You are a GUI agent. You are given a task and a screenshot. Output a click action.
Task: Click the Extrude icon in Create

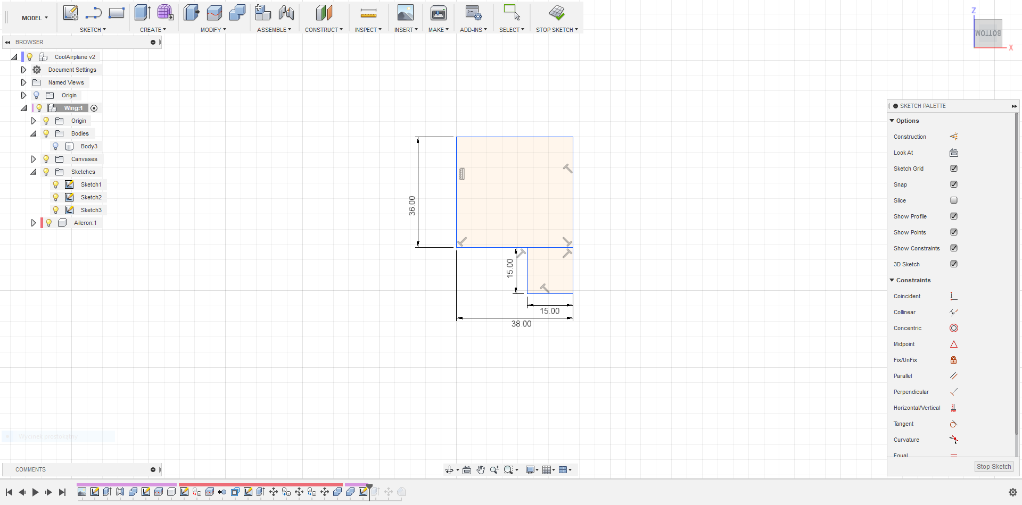coord(142,12)
